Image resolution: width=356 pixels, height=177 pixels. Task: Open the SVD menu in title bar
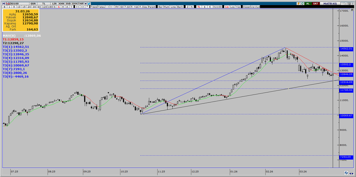point(68,4)
